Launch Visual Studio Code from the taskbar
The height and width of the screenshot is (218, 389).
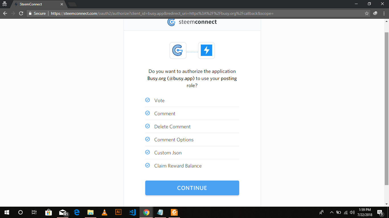click(132, 212)
